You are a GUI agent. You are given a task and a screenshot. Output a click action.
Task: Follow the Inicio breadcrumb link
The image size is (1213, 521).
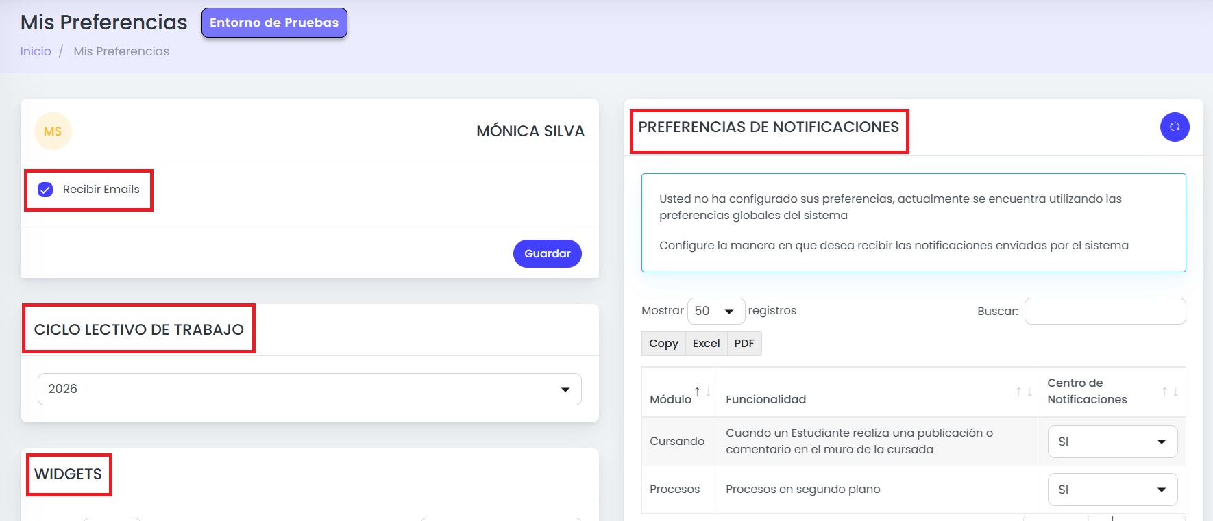coord(36,51)
